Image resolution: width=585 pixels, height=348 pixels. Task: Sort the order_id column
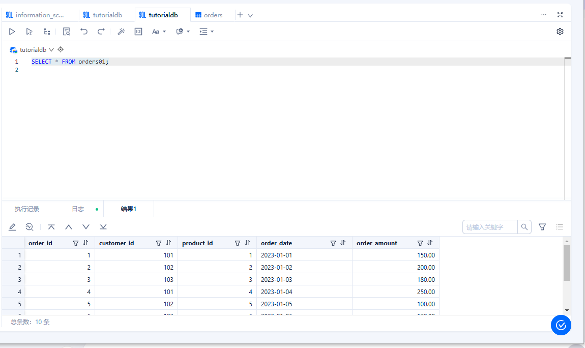point(85,243)
